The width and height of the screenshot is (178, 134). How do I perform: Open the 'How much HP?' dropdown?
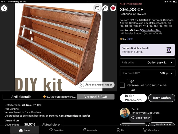148,73
